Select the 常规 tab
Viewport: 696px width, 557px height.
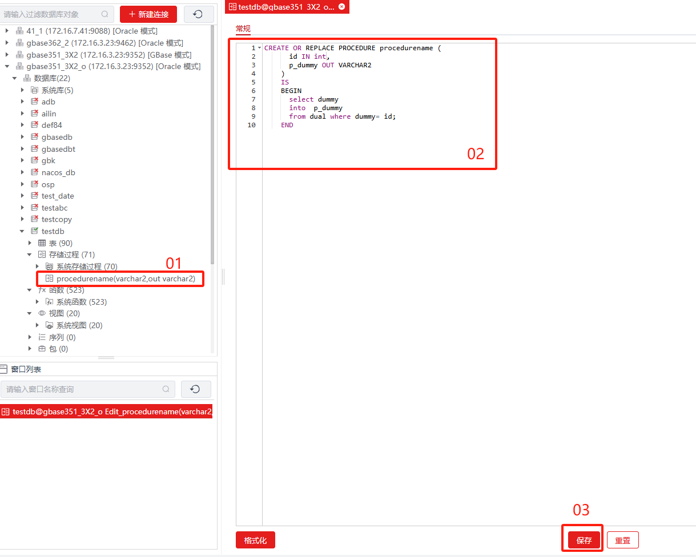[x=243, y=29]
